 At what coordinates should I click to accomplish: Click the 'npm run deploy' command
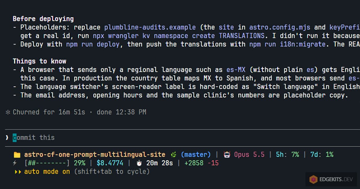coord(93,44)
